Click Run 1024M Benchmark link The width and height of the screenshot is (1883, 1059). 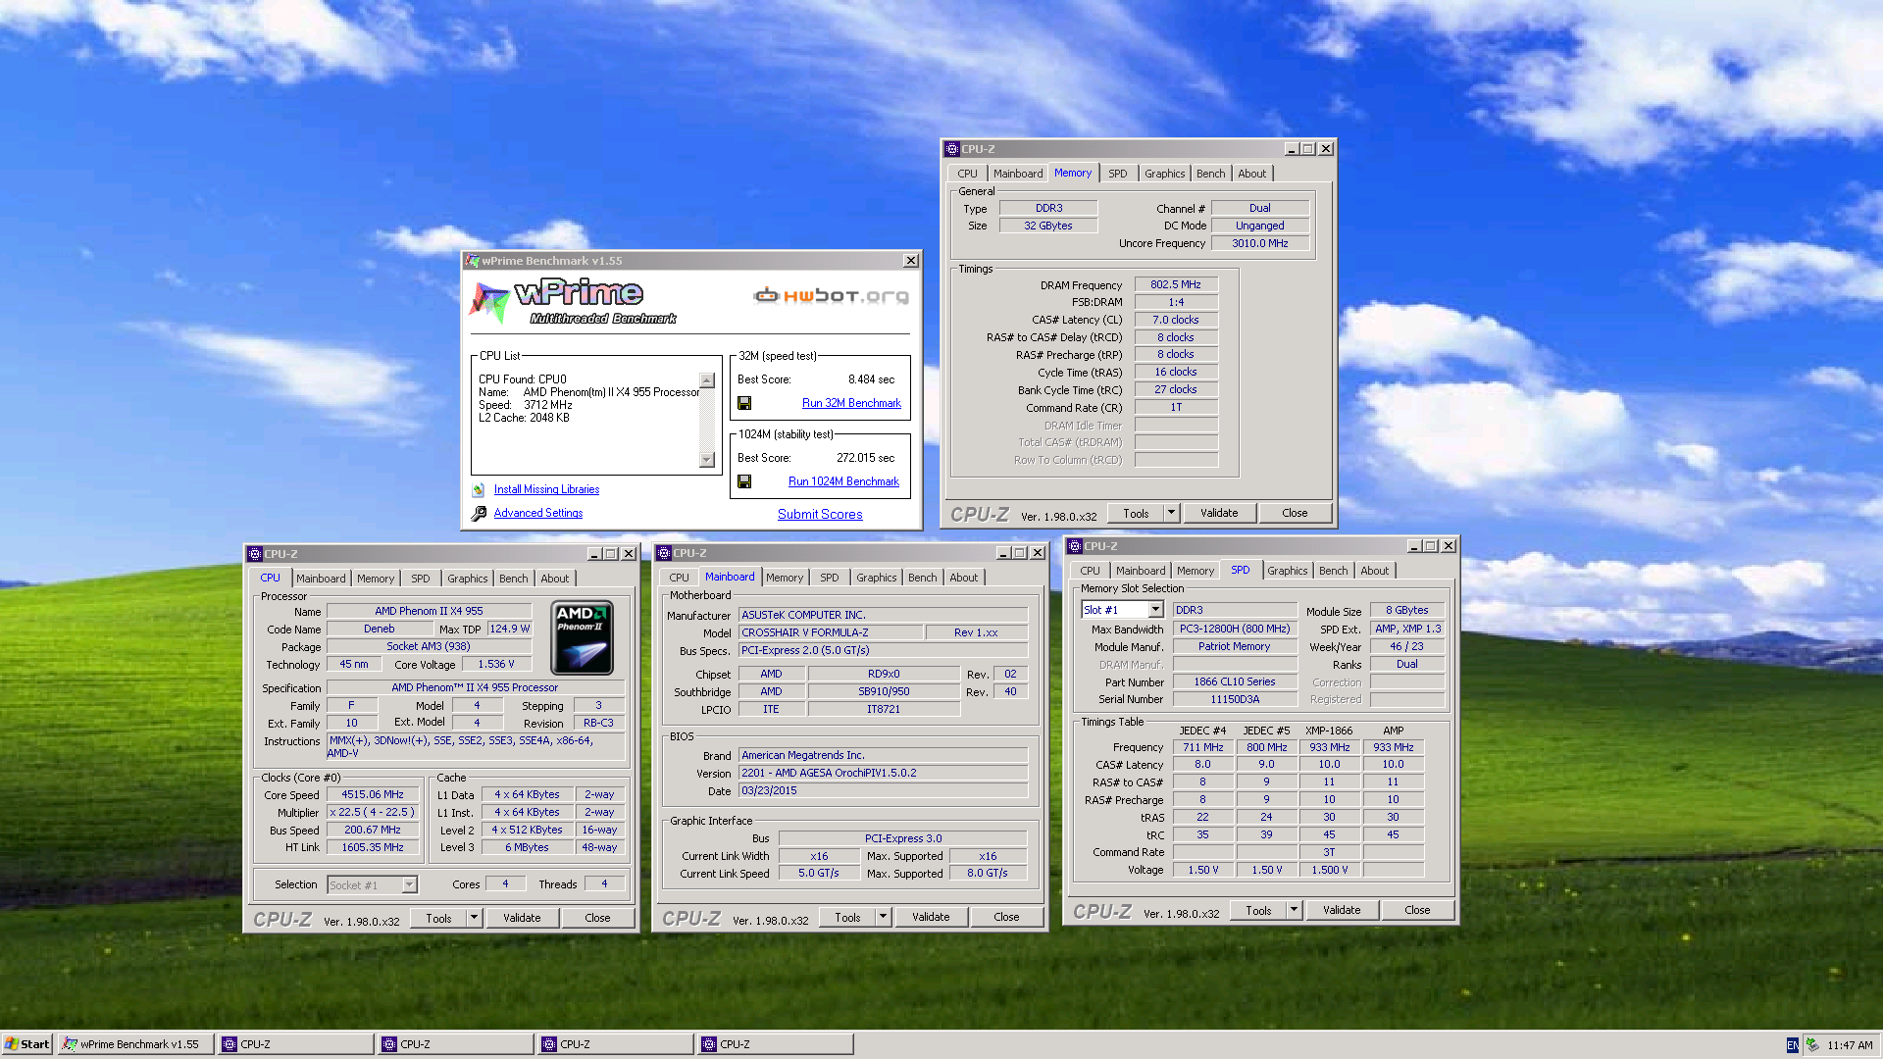843,481
